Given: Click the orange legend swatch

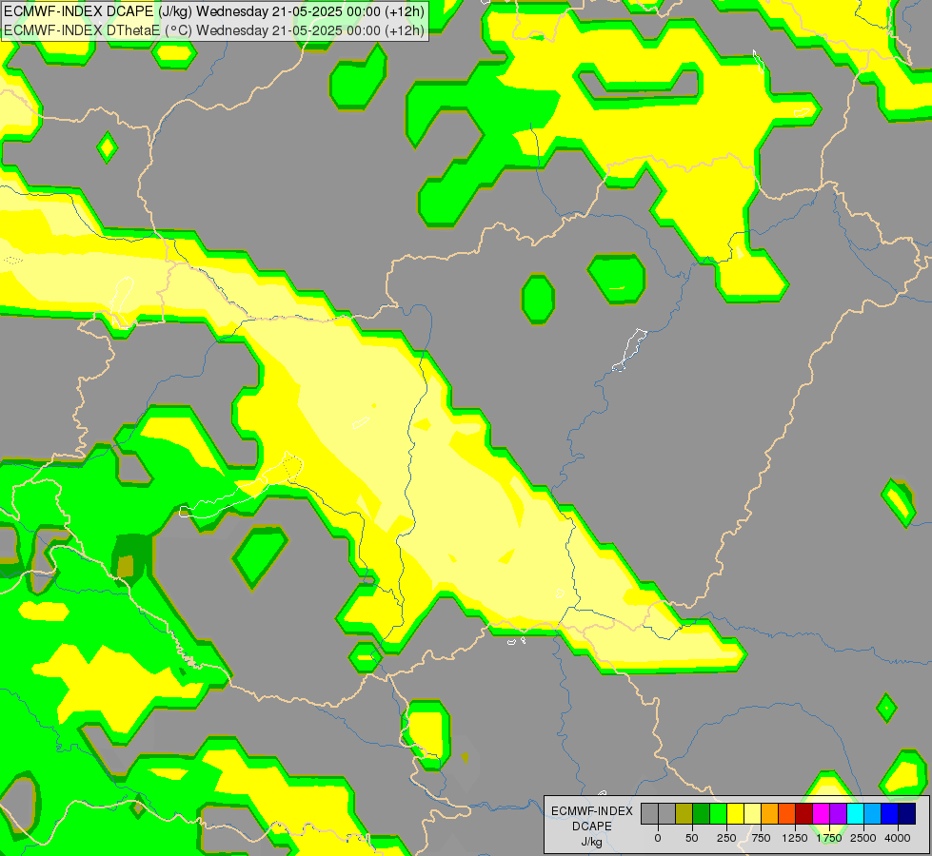Looking at the screenshot, I should (770, 813).
